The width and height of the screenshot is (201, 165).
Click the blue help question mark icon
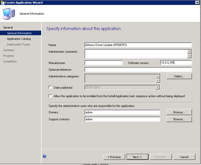pyautogui.click(x=44, y=156)
